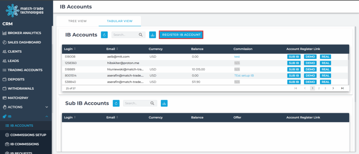Collapse the IB sidebar section
The image size is (359, 154).
(47, 116)
